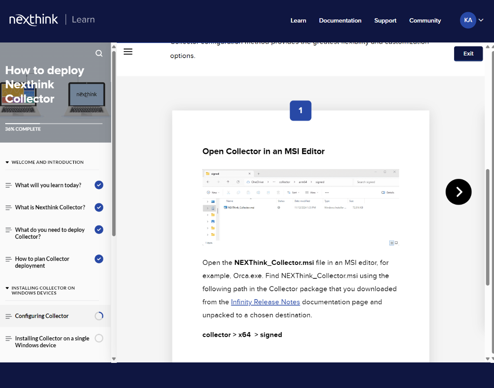This screenshot has height=388, width=494.
Task: Click lesson icon beside Configuring Collector
Action: click(x=8, y=316)
